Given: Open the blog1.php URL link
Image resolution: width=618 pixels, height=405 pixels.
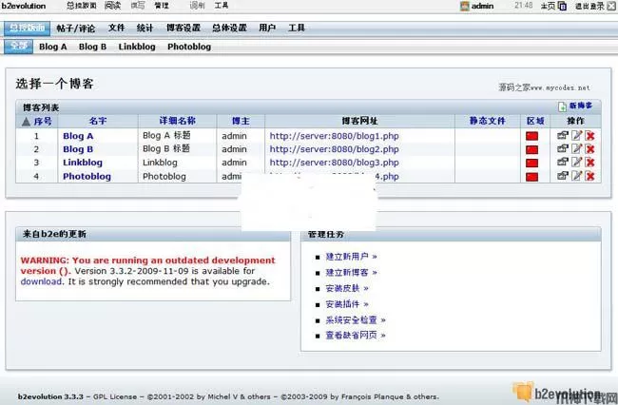Looking at the screenshot, I should [x=335, y=136].
